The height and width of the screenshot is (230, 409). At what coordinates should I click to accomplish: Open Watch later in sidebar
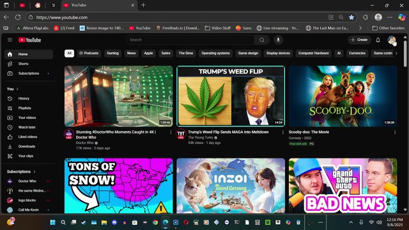(x=28, y=127)
